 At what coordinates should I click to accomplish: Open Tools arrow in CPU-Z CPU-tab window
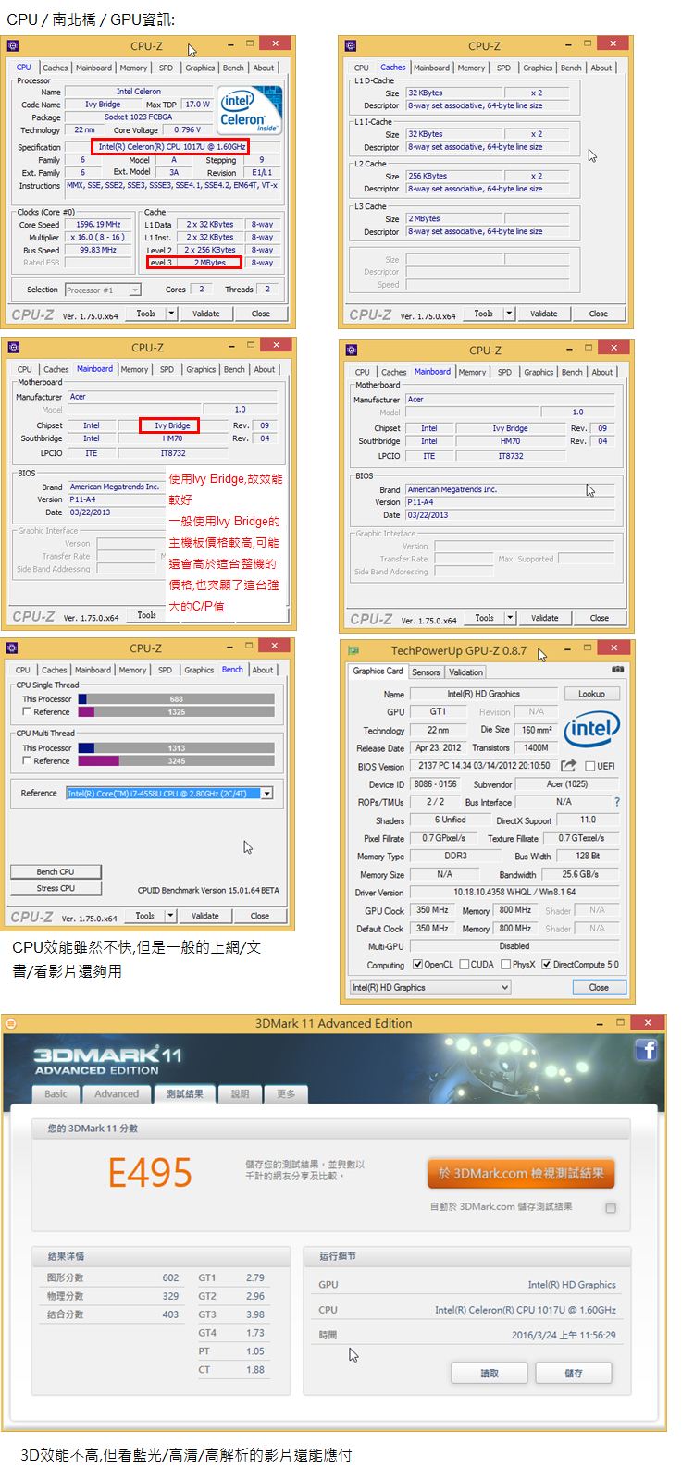point(171,314)
